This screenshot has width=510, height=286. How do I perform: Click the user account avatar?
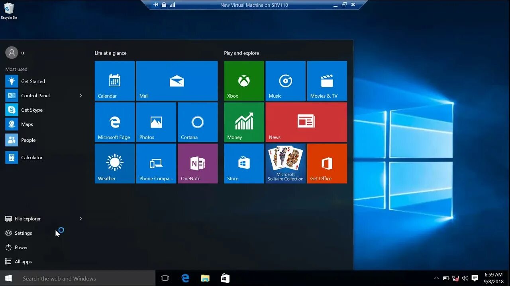[12, 53]
